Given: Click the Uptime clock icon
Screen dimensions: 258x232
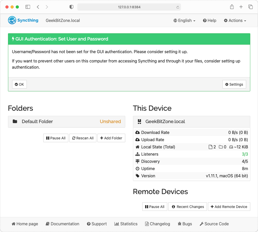Looking at the screenshot, I should (x=137, y=169).
